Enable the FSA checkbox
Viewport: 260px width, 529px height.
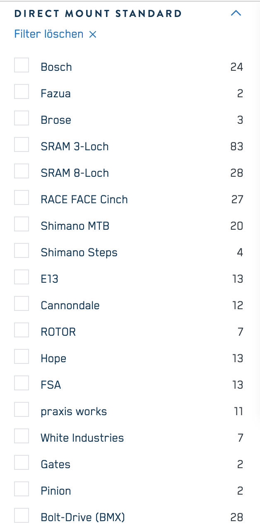22,383
